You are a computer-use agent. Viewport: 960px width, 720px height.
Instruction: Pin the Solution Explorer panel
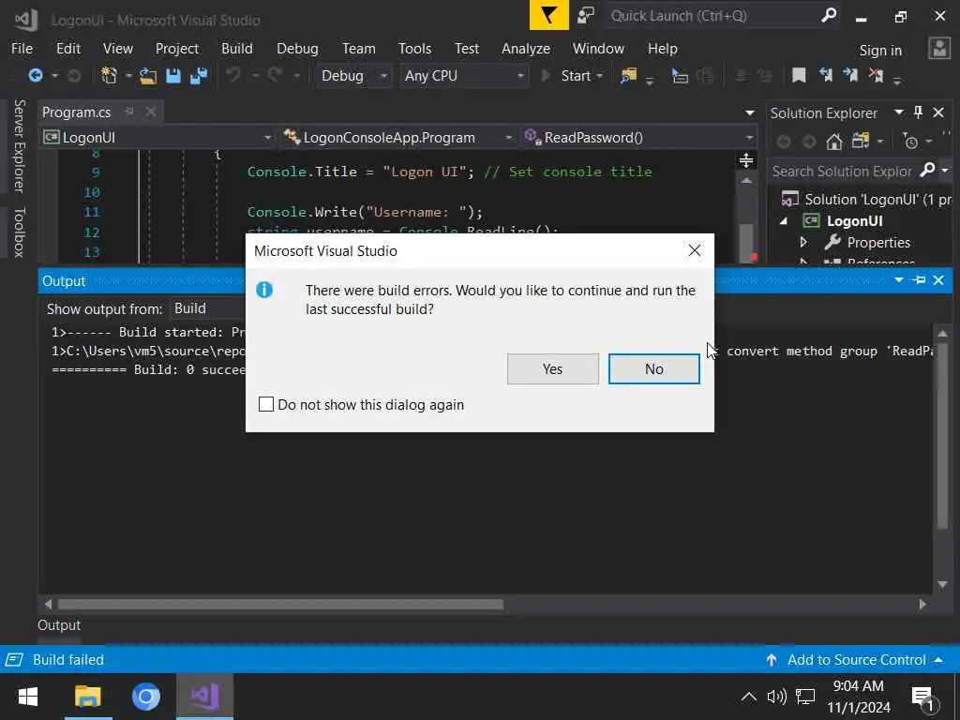[x=918, y=112]
